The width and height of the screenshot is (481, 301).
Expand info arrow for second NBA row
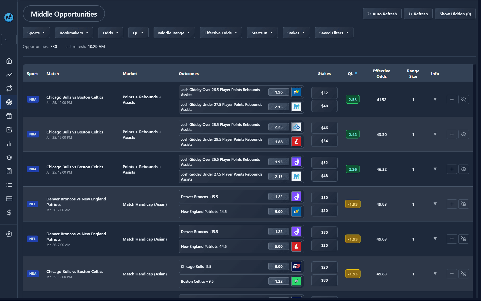(x=435, y=134)
